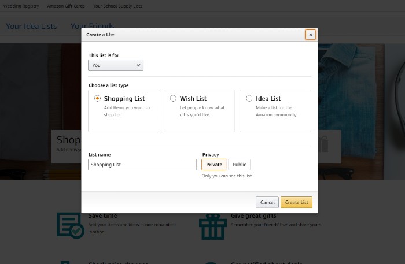Click the 'Choose a list type' label
This screenshot has width=405, height=264.
click(109, 85)
